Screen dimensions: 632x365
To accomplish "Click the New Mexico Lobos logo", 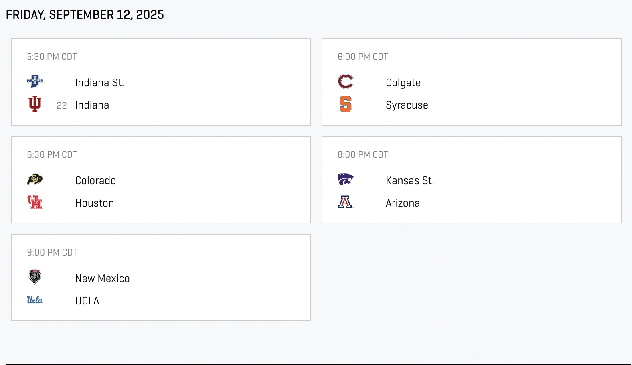I will tap(35, 277).
